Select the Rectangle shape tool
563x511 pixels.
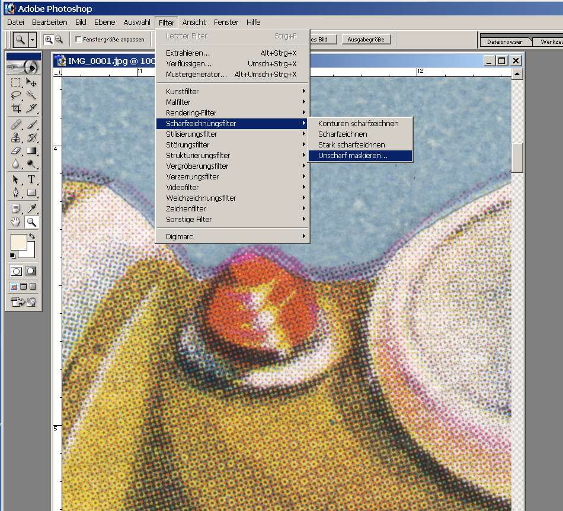tap(31, 192)
